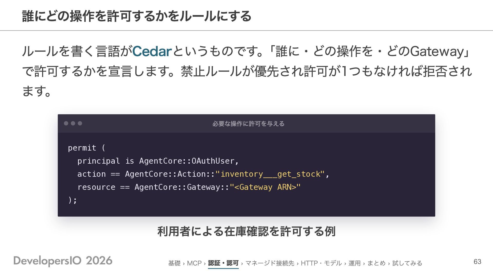This screenshot has height=277, width=493.
Task: Go to マネージド接続先 in the breadcrumb
Action: pos(270,263)
